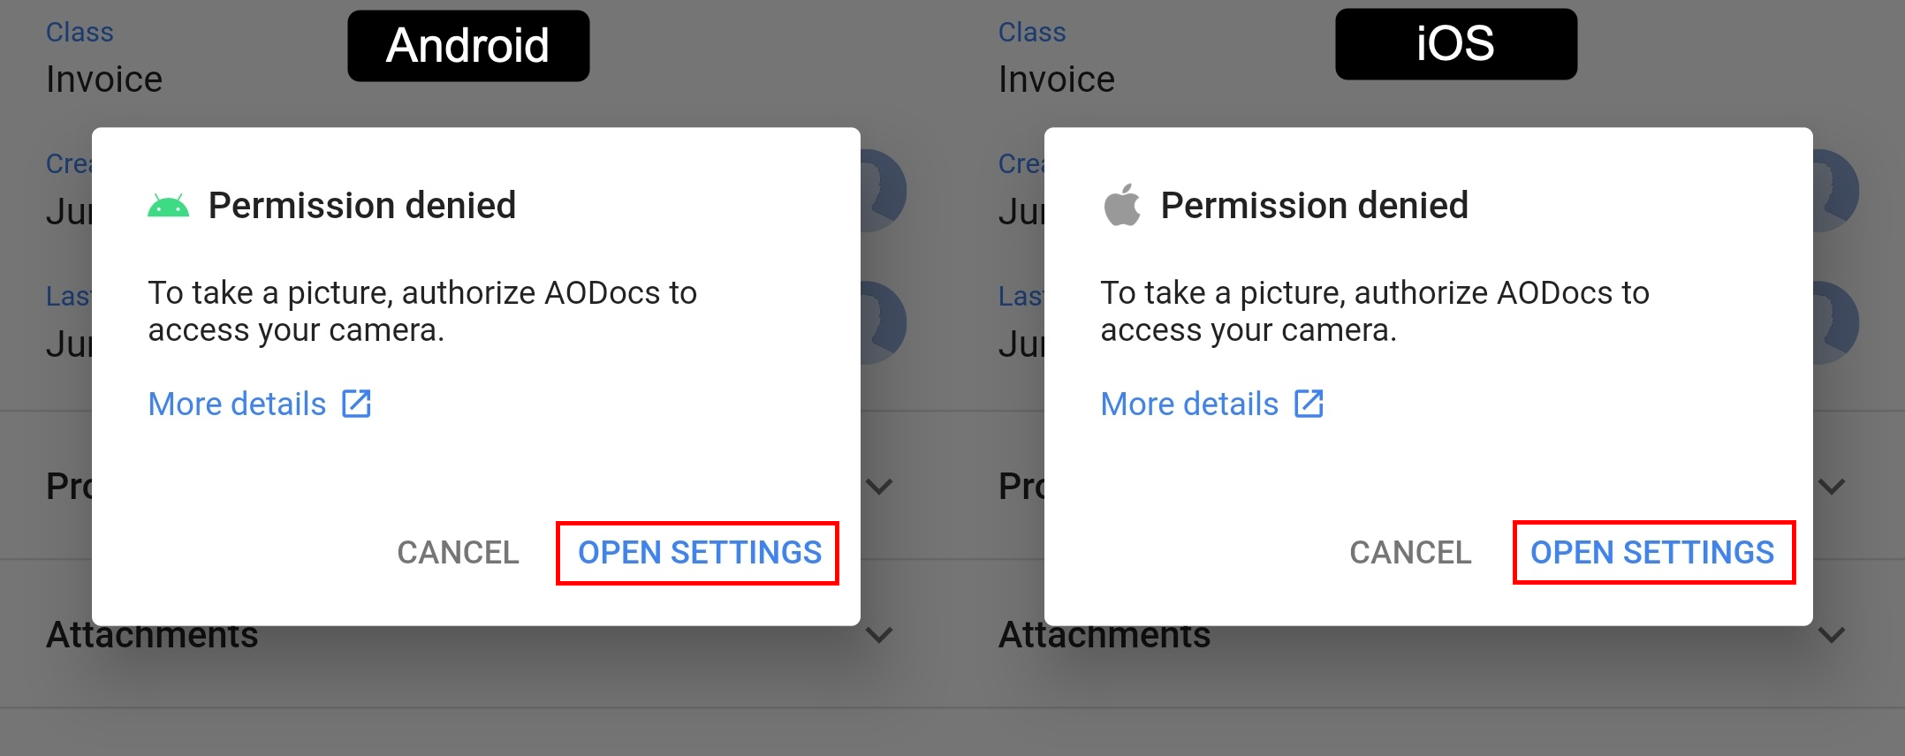Collapse the Attachments section on the iOS side
Image resolution: width=1905 pixels, height=756 pixels.
[x=1831, y=635]
